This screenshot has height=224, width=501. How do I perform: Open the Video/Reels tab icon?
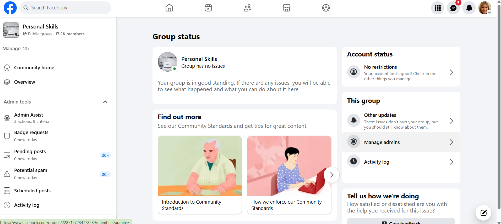tap(208, 8)
